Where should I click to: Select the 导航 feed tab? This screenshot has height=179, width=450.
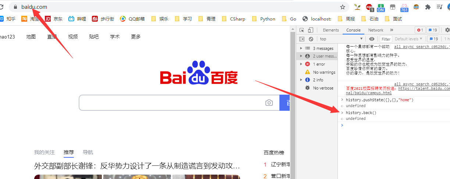click(88, 152)
